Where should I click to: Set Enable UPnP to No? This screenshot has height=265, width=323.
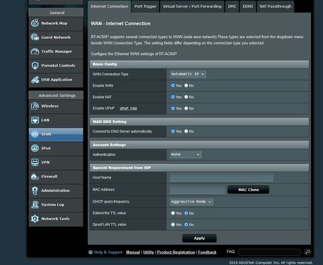coord(186,108)
